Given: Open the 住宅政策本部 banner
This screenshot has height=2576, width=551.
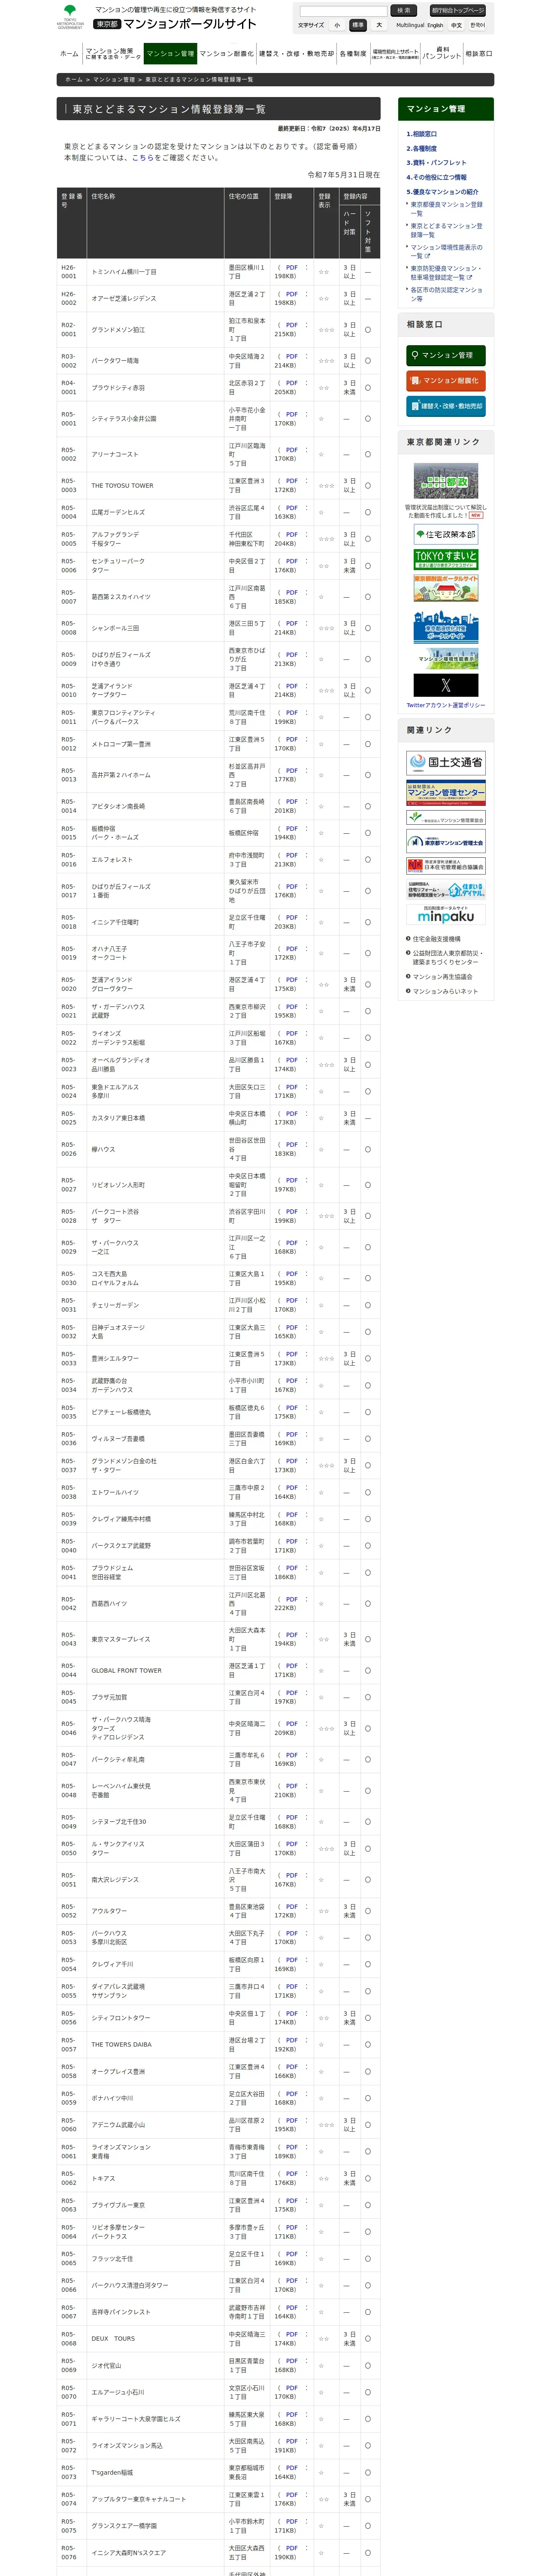Looking at the screenshot, I should click(445, 535).
